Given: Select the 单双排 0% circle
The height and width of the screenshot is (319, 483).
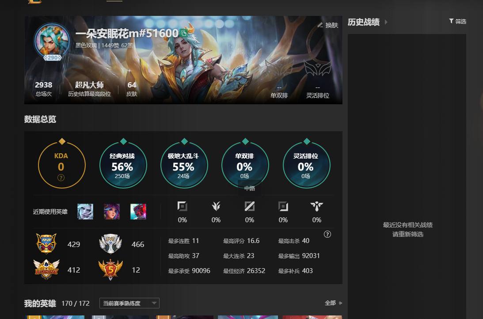Looking at the screenshot, I should 245,165.
